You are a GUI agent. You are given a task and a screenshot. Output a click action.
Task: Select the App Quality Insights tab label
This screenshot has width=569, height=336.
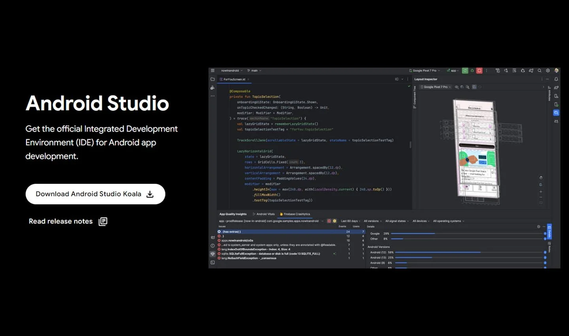(233, 214)
